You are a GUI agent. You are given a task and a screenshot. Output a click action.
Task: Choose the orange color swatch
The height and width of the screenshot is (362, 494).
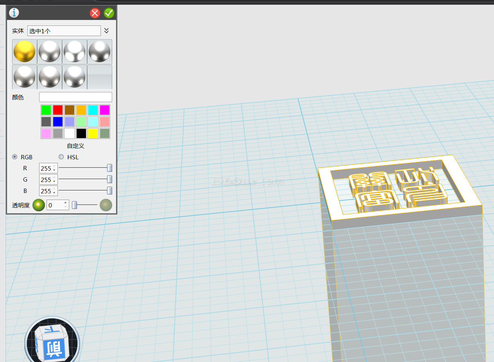tap(81, 110)
